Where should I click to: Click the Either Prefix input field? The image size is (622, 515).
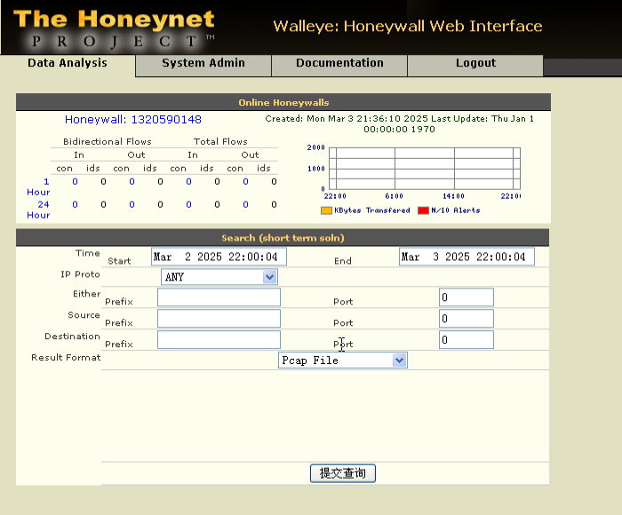point(219,297)
